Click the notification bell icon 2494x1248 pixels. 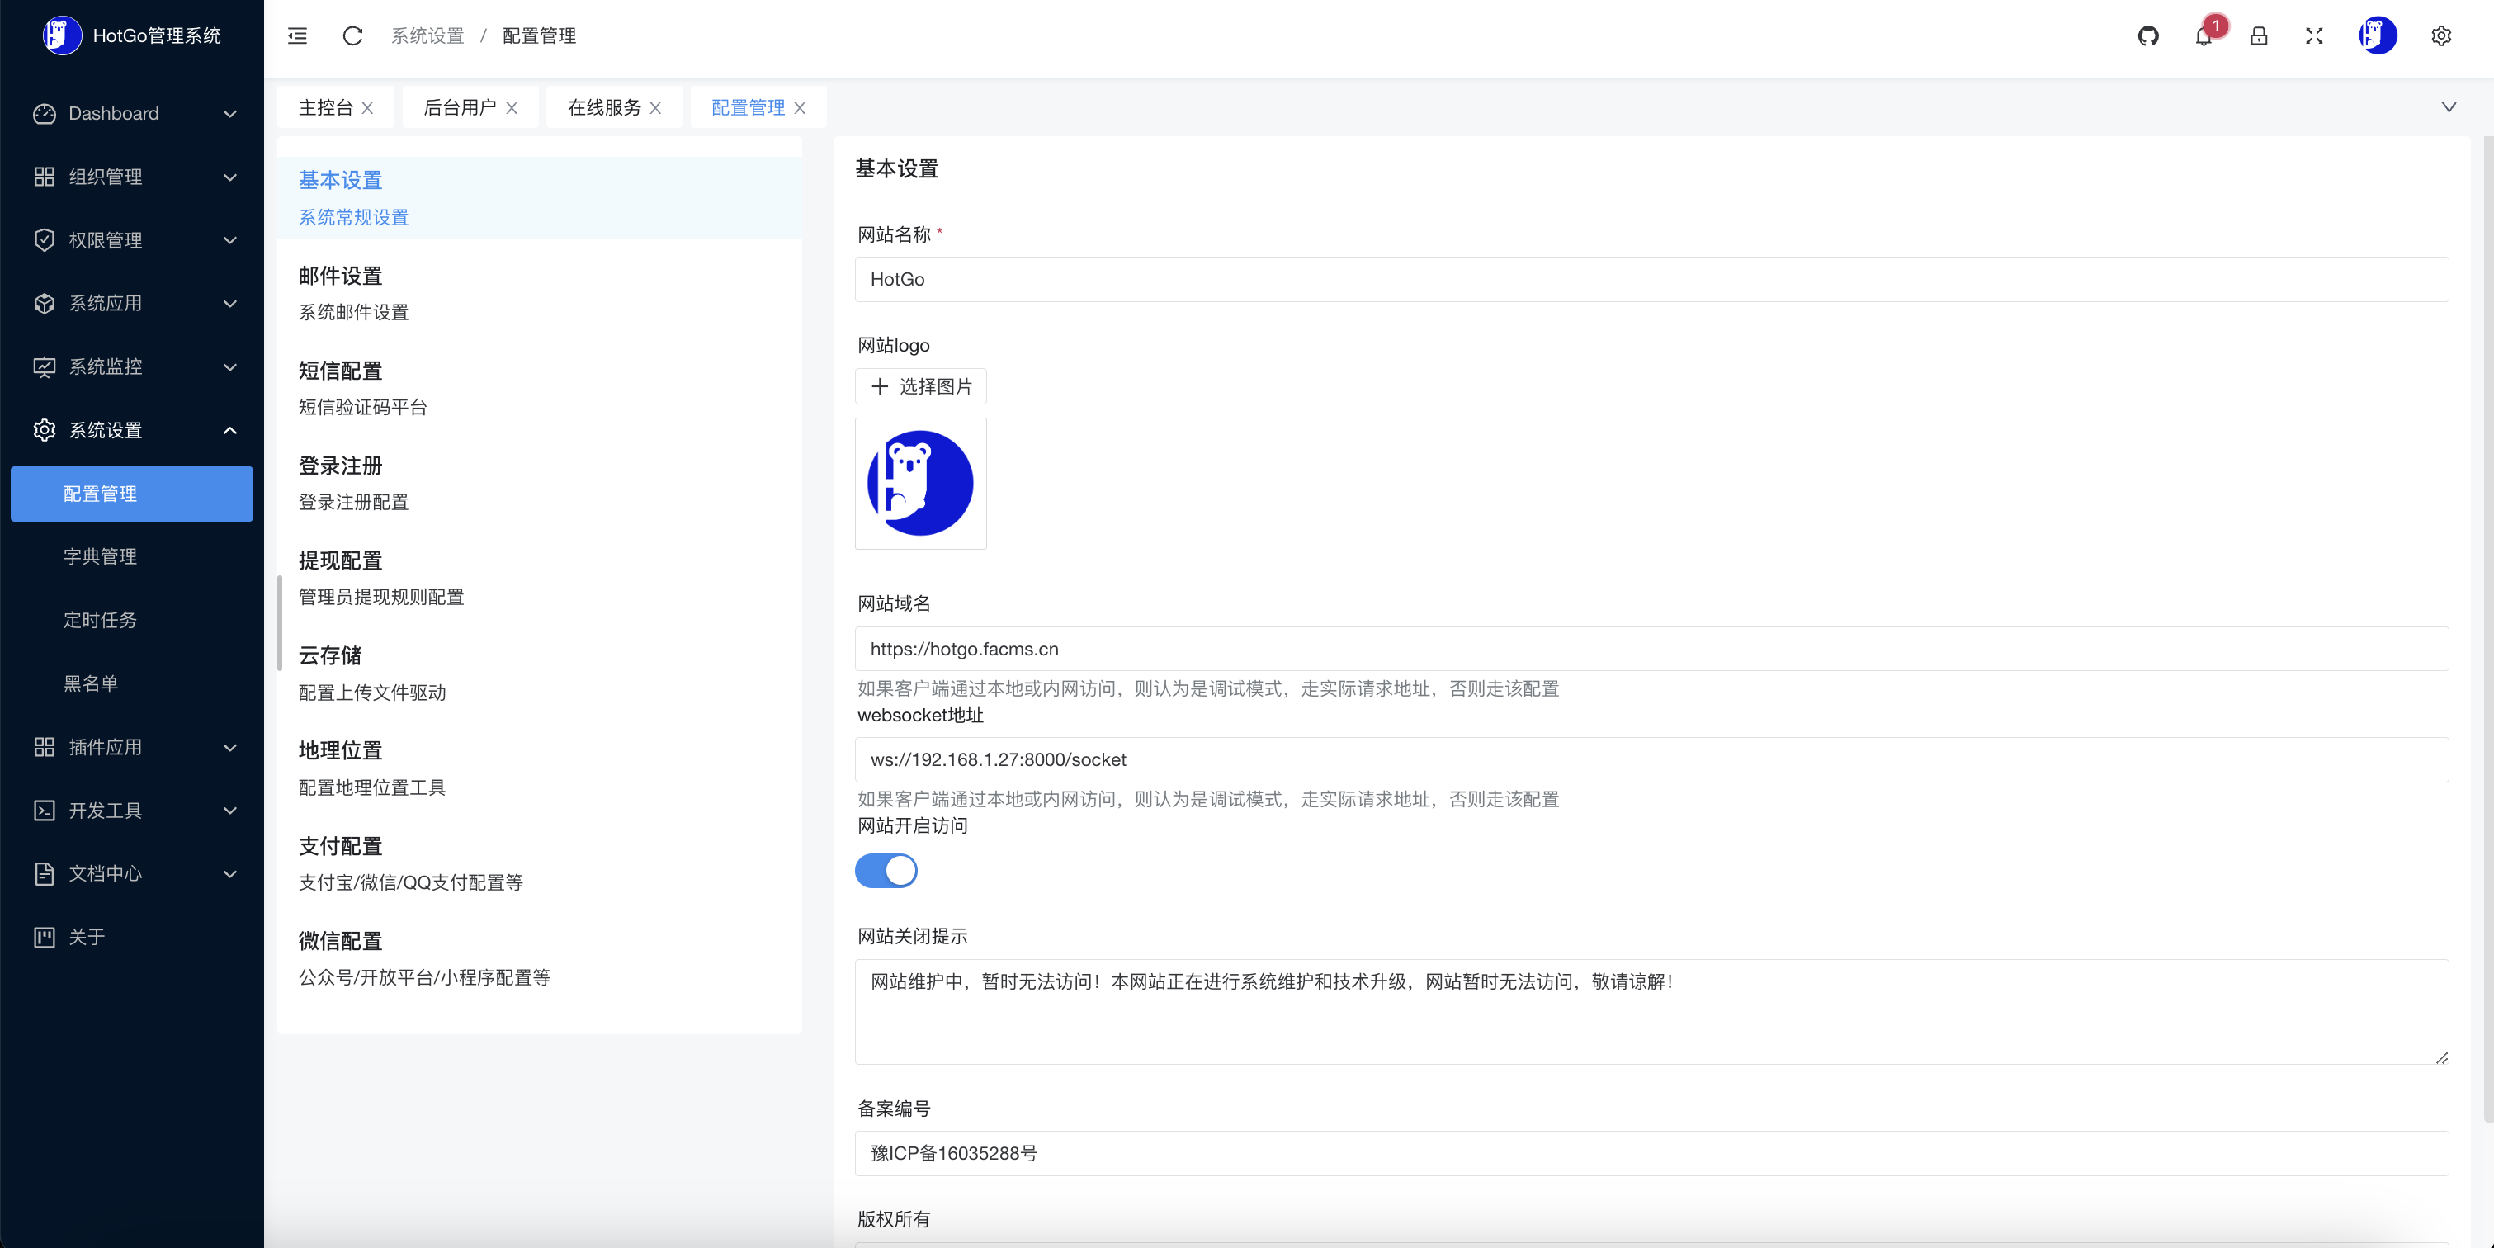[2203, 37]
